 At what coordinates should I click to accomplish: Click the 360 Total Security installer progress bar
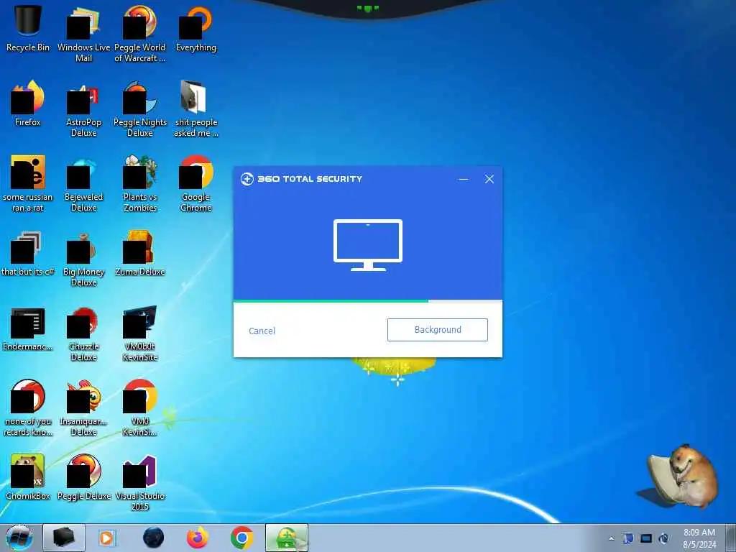click(x=367, y=301)
